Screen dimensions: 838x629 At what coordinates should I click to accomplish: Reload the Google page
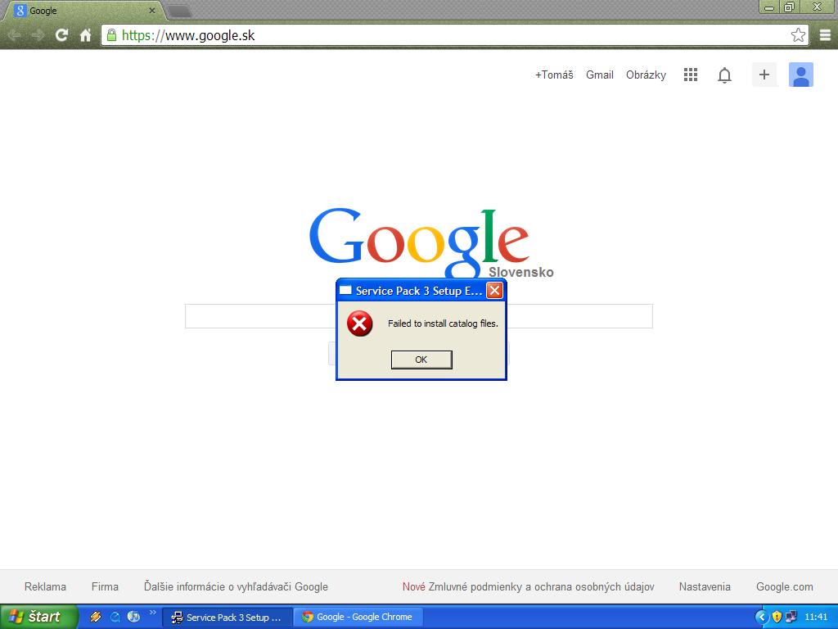(x=61, y=35)
